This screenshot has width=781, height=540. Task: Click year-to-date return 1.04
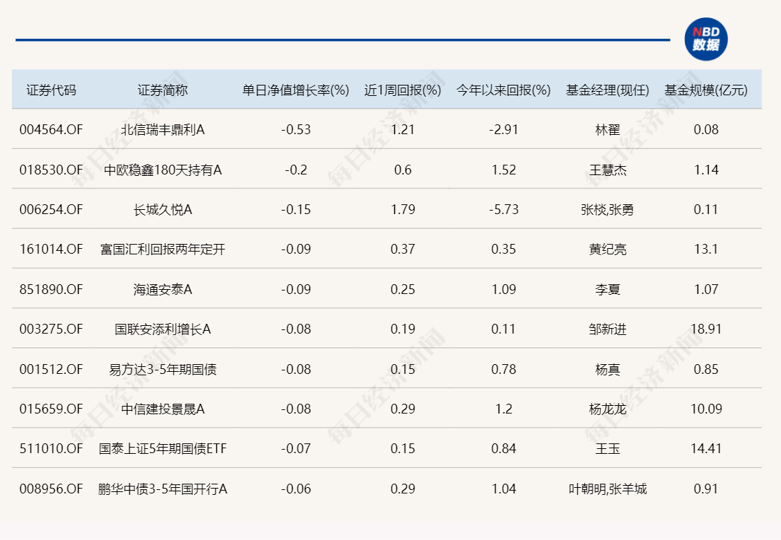(x=504, y=489)
